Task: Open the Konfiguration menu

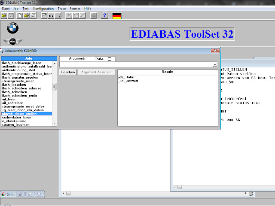Action: coord(43,9)
